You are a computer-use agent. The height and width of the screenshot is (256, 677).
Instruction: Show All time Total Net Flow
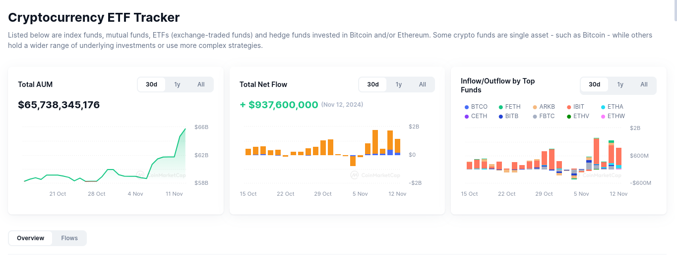423,85
